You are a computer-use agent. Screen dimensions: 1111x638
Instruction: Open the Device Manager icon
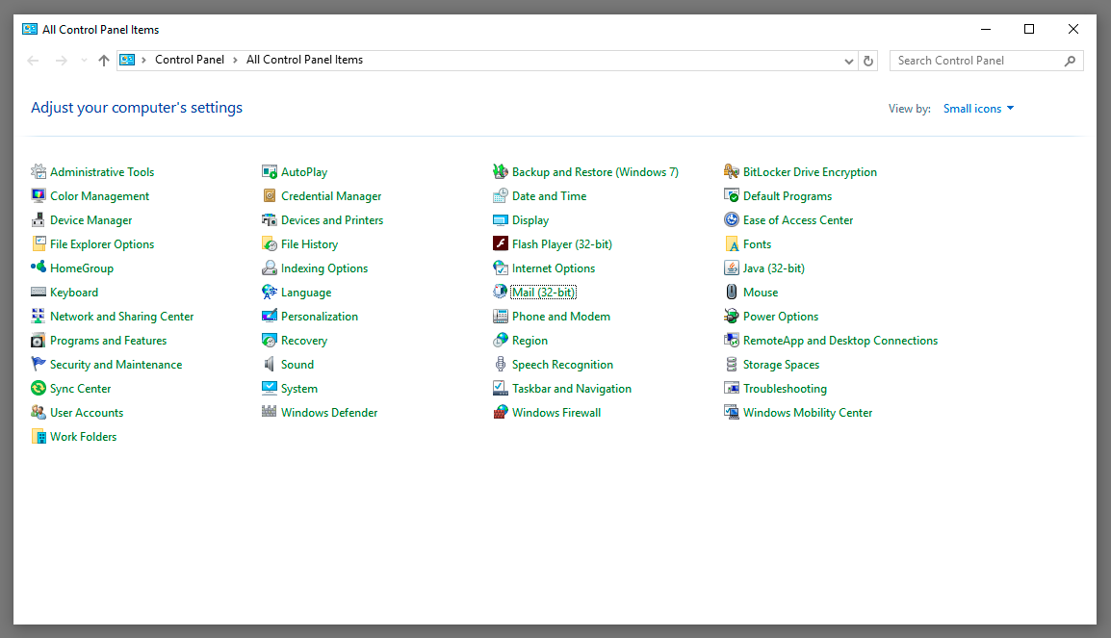[39, 220]
